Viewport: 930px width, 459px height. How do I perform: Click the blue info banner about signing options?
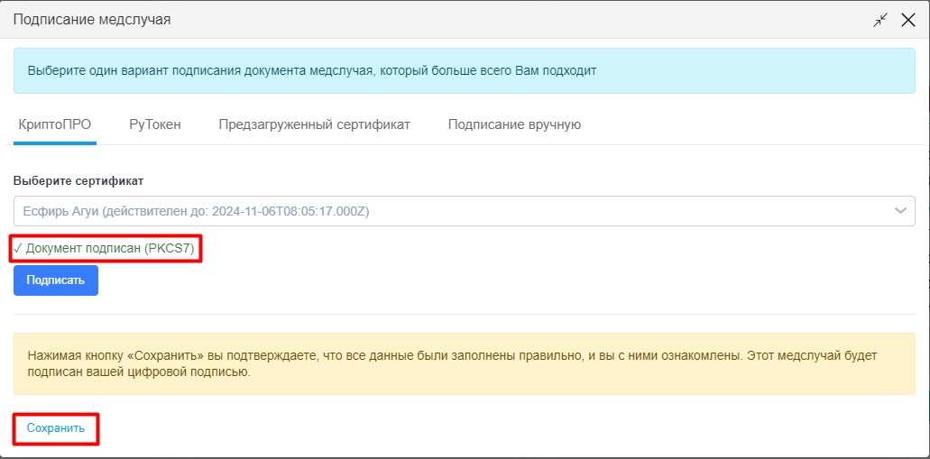point(464,70)
